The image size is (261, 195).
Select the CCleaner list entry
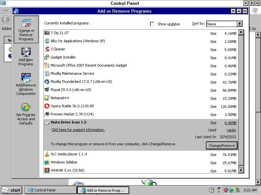(141, 49)
